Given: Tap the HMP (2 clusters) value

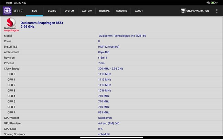Looking at the screenshot, I should coord(109,47).
